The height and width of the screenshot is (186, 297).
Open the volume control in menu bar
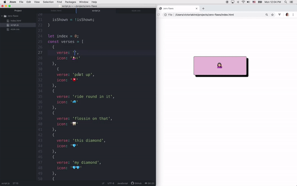pos(248,2)
